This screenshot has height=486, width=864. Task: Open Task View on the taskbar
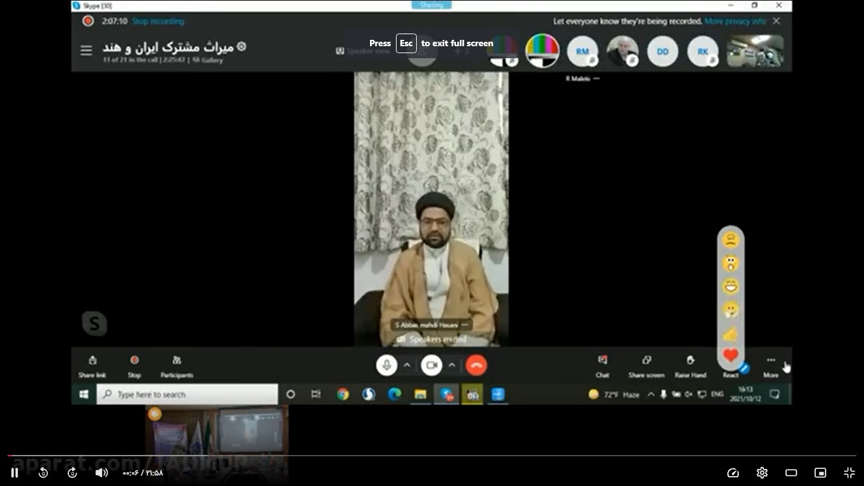tap(316, 394)
